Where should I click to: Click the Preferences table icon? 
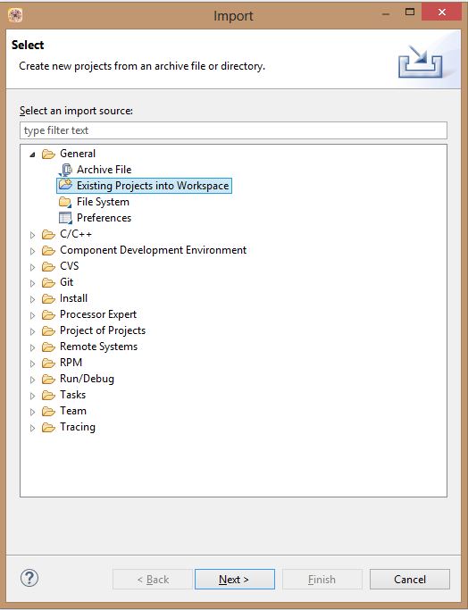[65, 218]
